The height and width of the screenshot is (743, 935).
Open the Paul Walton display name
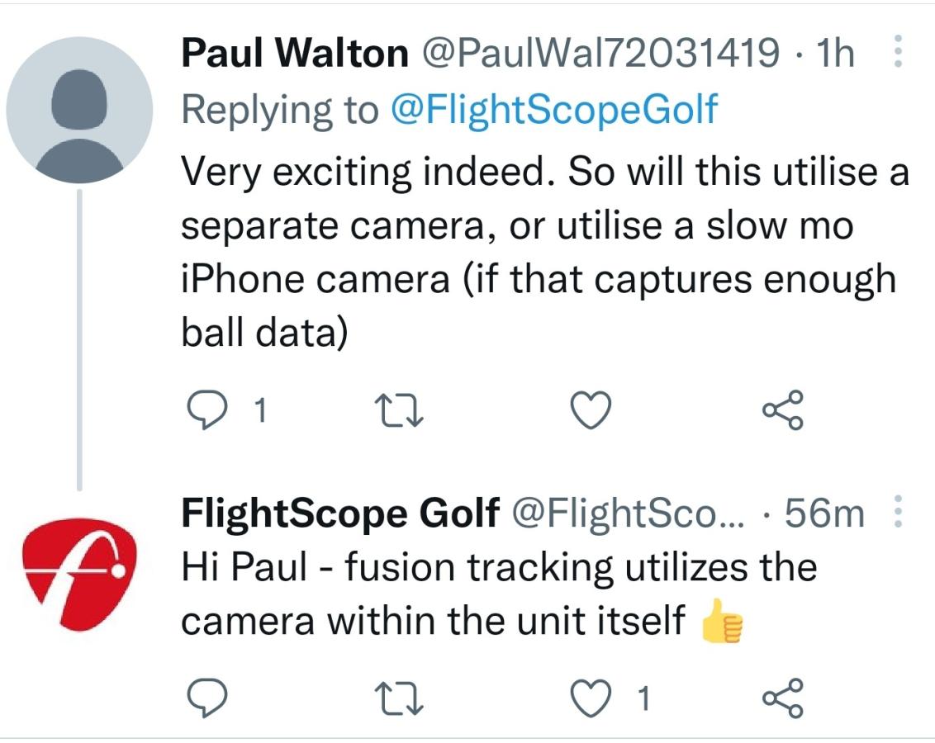pyautogui.click(x=294, y=54)
